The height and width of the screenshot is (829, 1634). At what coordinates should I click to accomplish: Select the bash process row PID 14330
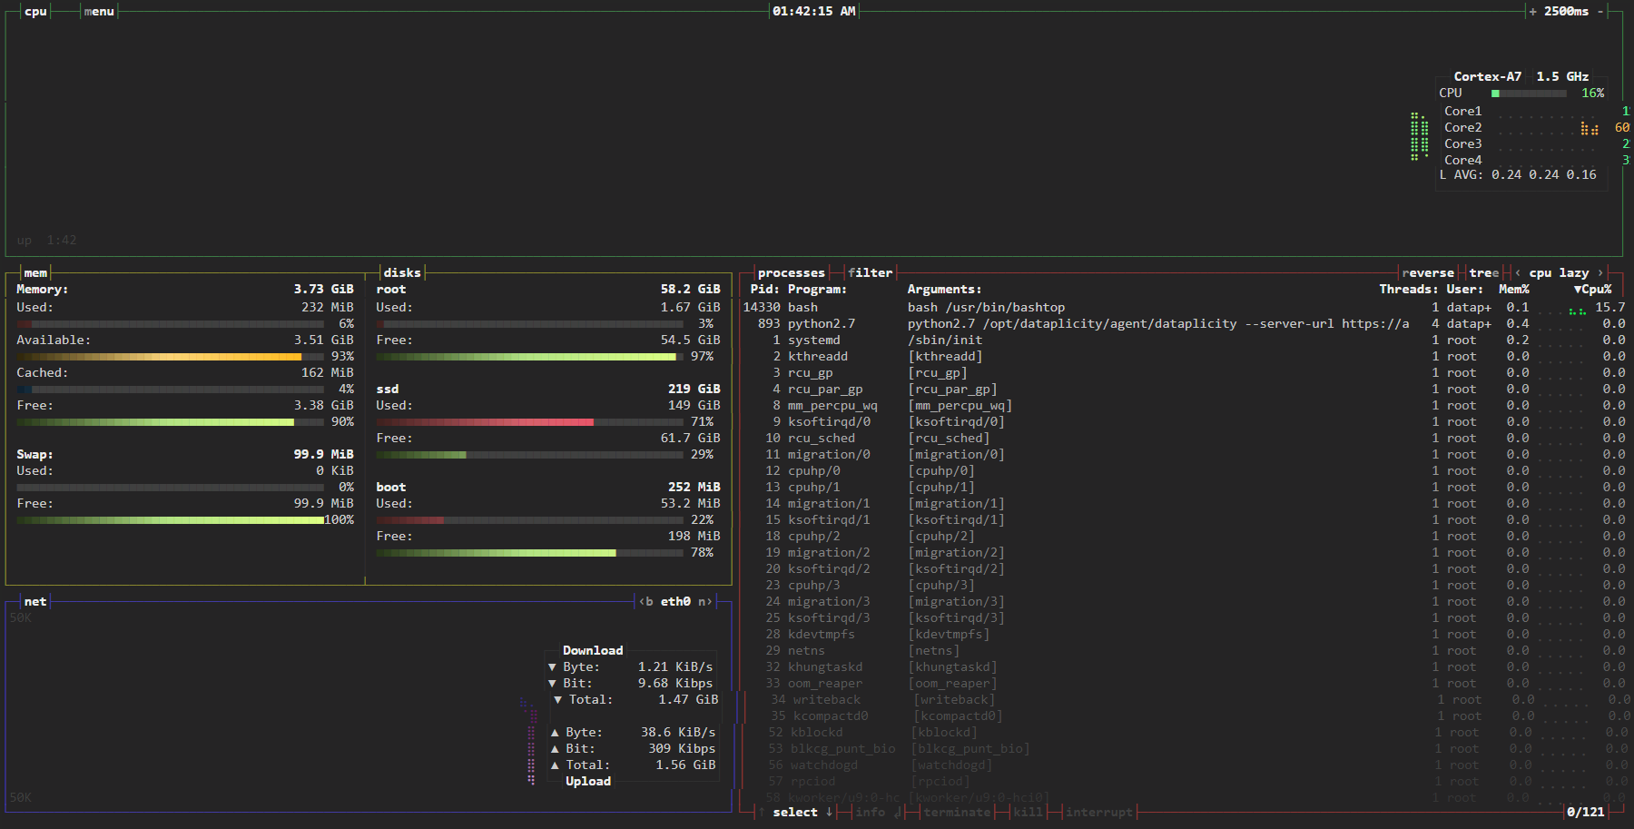pos(1184,308)
